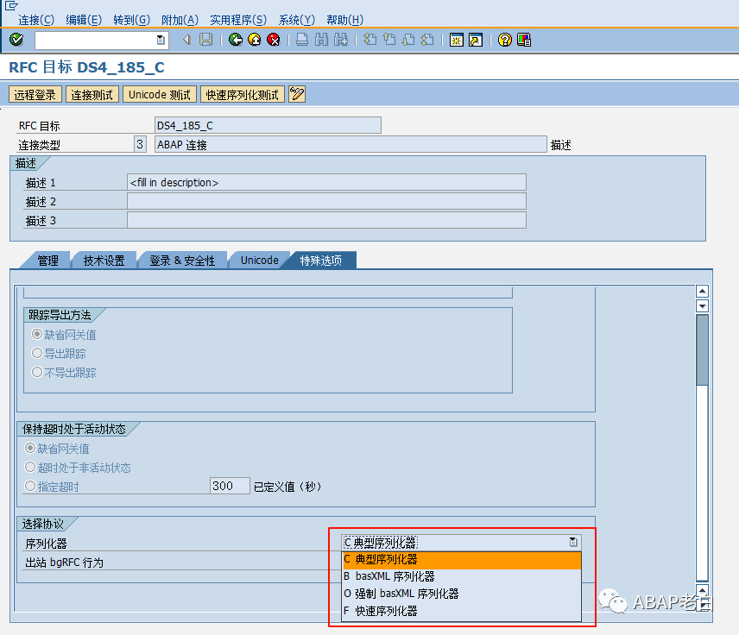Screen dimensions: 739x635
Task: Open the 系统(Y) menu
Action: pyautogui.click(x=296, y=20)
